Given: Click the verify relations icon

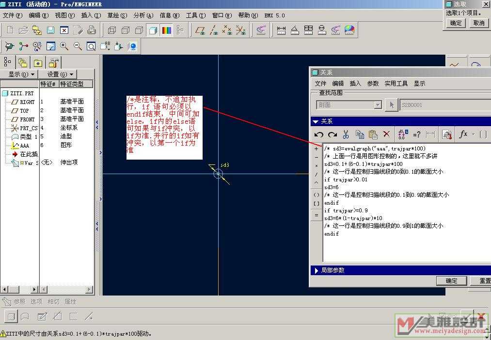Looking at the screenshot, I should click(x=447, y=134).
